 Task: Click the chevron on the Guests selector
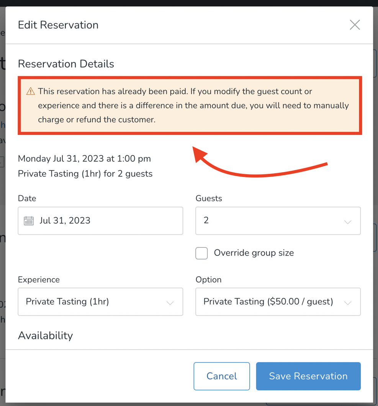coord(348,221)
